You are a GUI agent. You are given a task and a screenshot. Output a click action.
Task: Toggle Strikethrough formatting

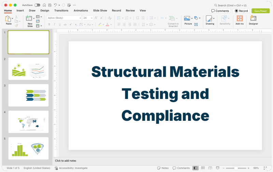(x=65, y=25)
